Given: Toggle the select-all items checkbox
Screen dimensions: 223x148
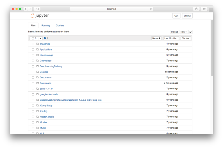Looking at the screenshot, I should 33,38.
